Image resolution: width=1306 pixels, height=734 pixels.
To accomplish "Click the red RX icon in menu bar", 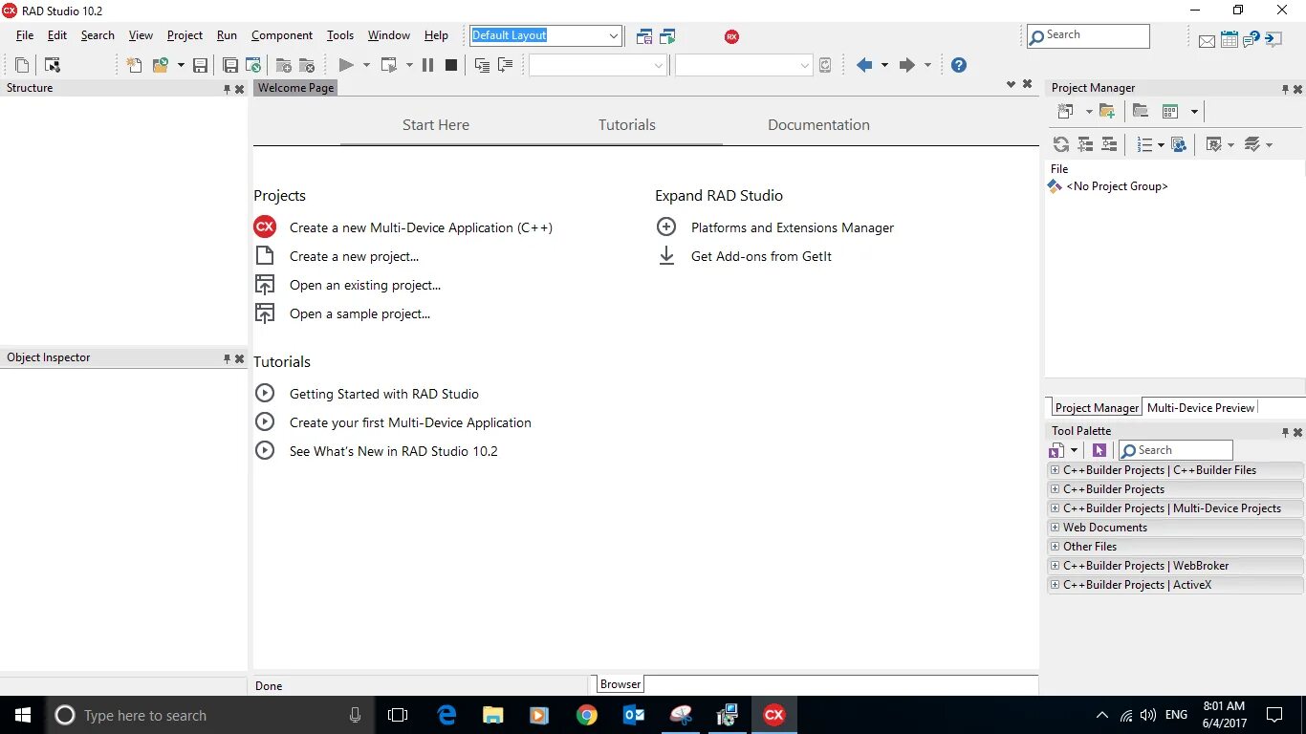I will pyautogui.click(x=731, y=36).
